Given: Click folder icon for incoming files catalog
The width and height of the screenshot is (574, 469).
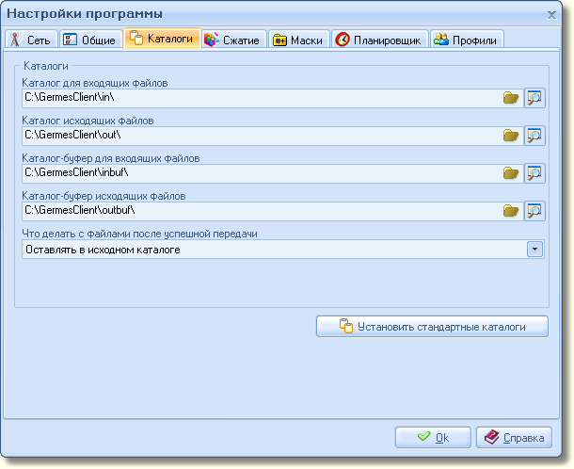Looking at the screenshot, I should pyautogui.click(x=511, y=98).
